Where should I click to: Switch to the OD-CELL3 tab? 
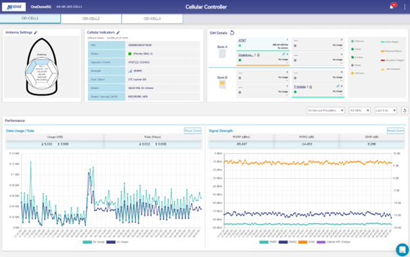click(x=152, y=18)
